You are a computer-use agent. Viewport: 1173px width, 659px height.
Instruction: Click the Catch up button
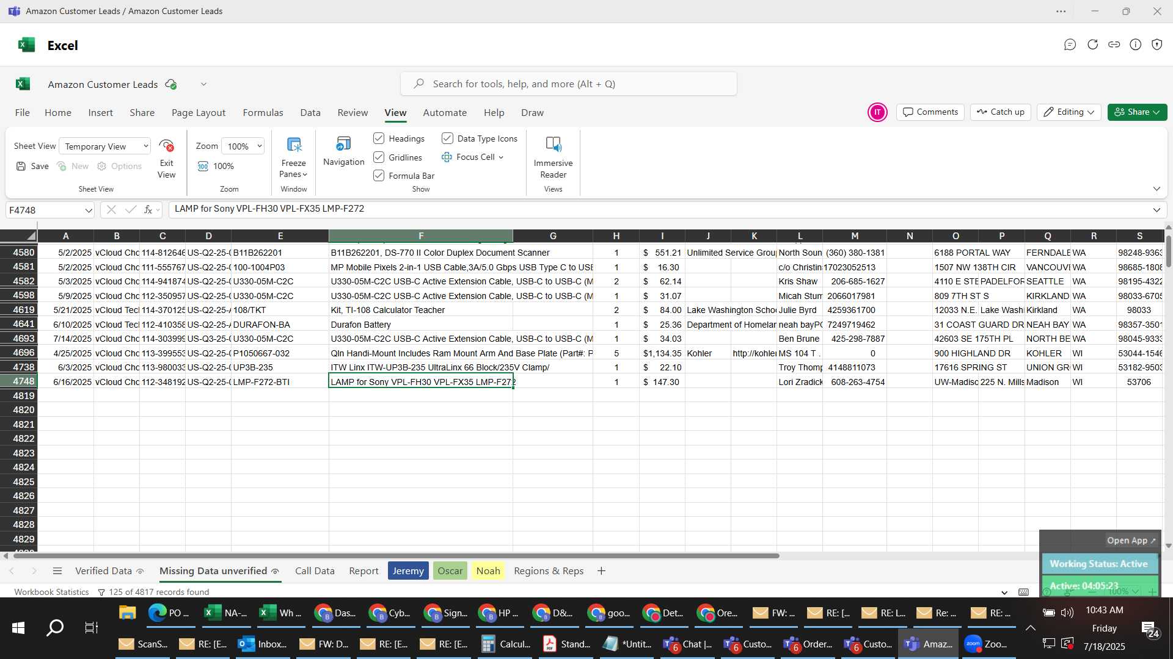[1001, 112]
